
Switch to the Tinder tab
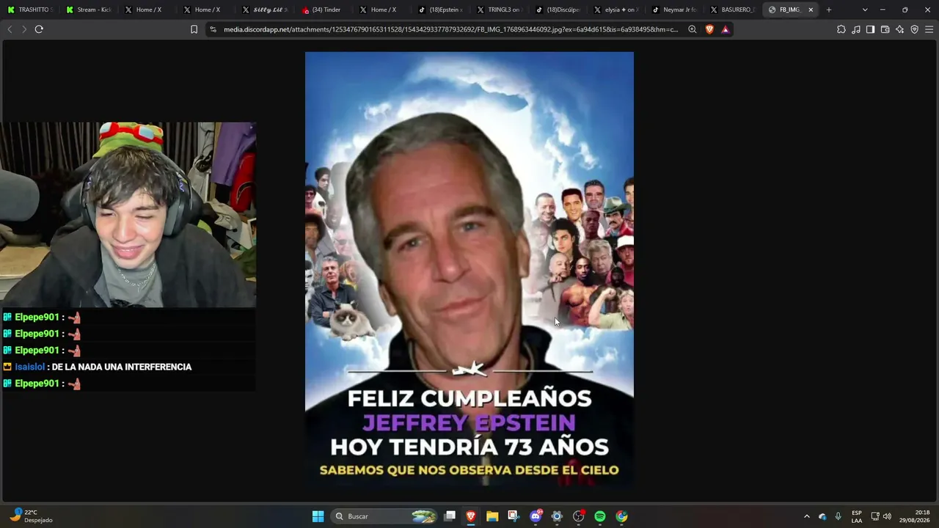[x=323, y=10]
